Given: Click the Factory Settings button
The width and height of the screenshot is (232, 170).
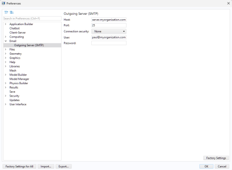Looking at the screenshot, I should pos(216,158).
